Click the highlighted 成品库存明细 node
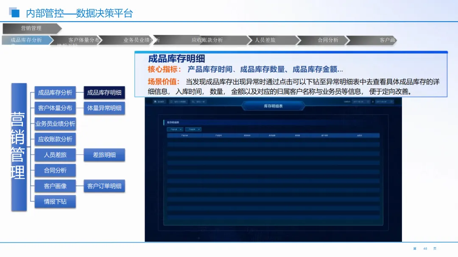The image size is (458, 257). pyautogui.click(x=104, y=93)
